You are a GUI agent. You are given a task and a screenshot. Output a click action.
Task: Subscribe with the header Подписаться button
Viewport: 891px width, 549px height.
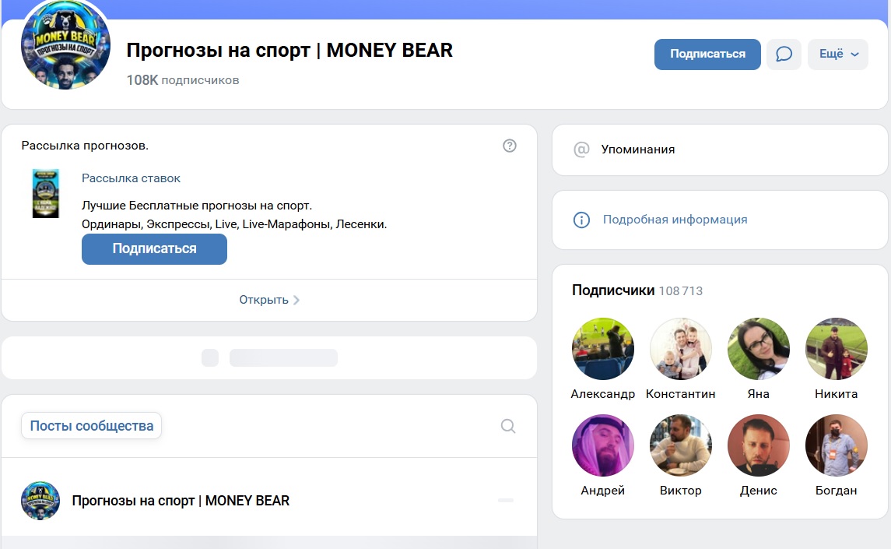coord(707,54)
